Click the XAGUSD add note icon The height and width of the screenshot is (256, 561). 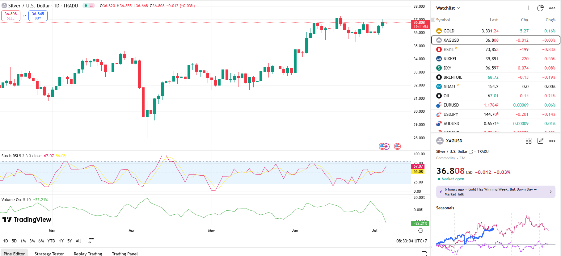(x=540, y=141)
